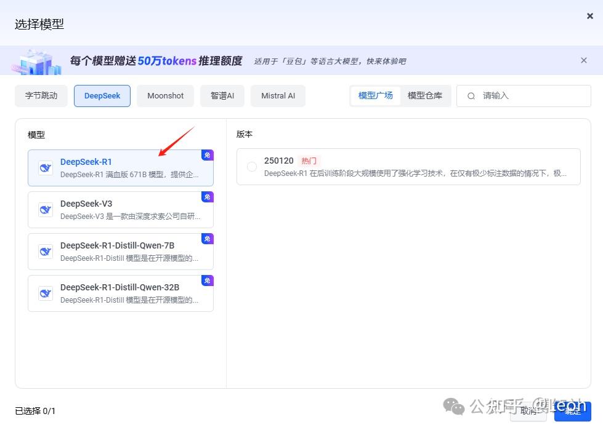
Task: Switch to the 智谱AI vendor tab
Action: pyautogui.click(x=222, y=95)
